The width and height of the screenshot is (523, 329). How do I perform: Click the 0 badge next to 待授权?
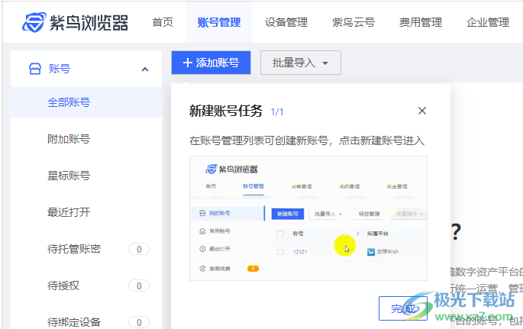139,286
